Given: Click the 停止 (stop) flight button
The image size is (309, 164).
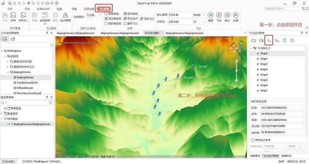Looking at the screenshot, I should pyautogui.click(x=228, y=15).
